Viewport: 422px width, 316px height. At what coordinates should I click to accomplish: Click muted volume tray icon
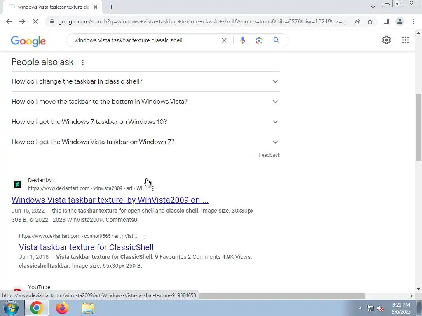[380, 309]
